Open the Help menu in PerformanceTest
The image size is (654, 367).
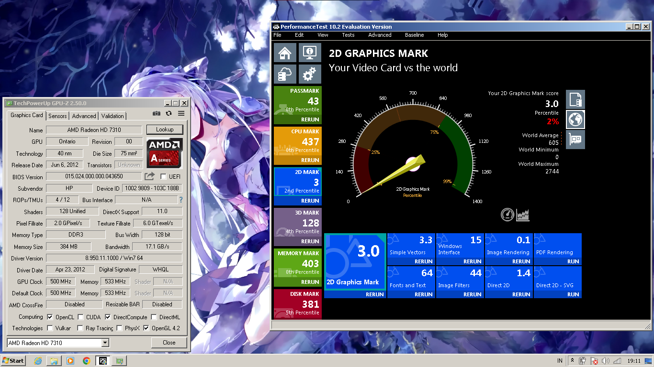point(442,35)
